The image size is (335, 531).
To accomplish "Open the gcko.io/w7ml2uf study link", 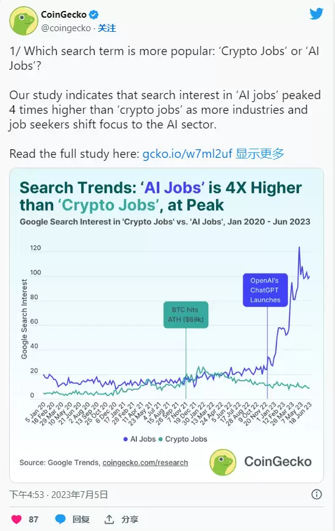I will click(187, 154).
